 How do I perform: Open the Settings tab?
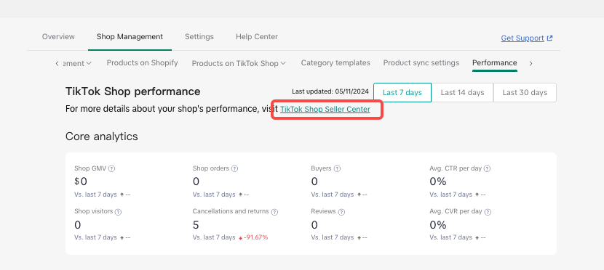199,37
